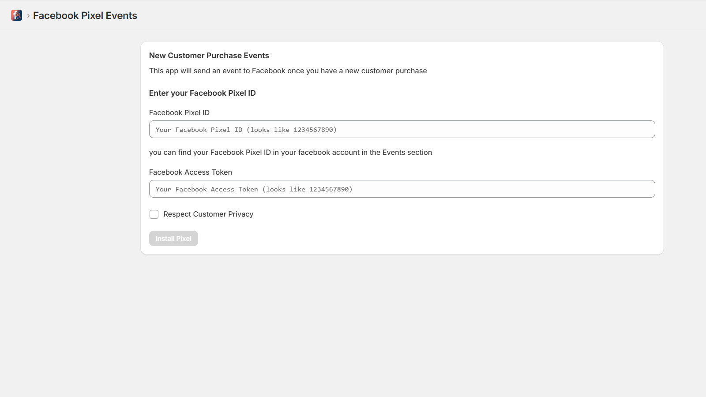Image resolution: width=706 pixels, height=397 pixels.
Task: Click the Facebook Access Token field
Action: tap(402, 189)
